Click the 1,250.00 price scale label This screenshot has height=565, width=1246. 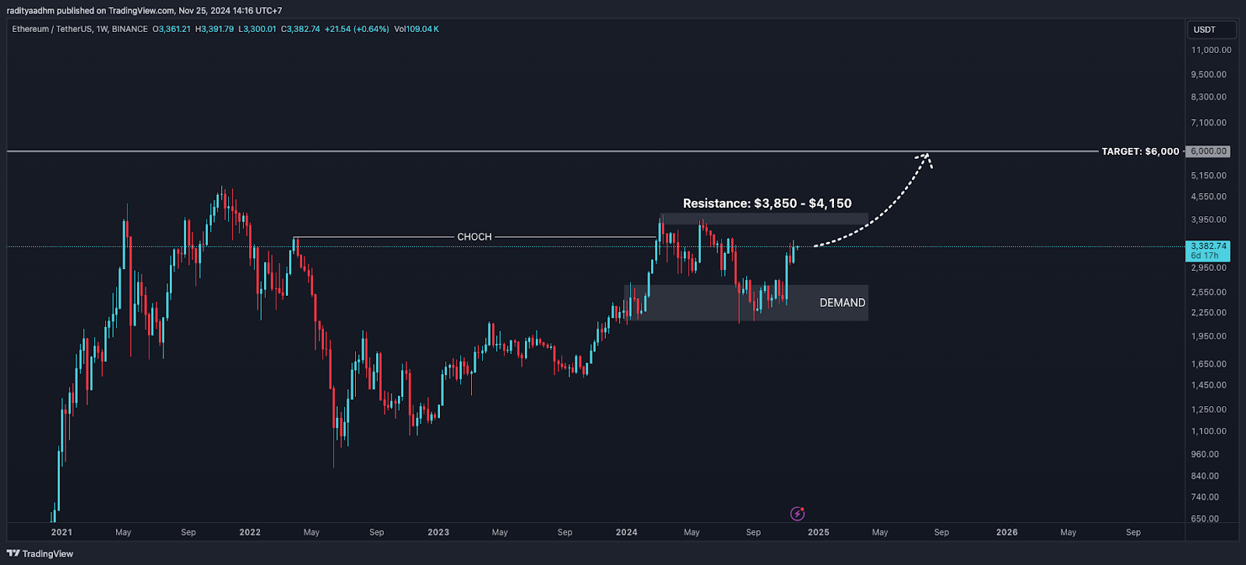pyautogui.click(x=1209, y=409)
